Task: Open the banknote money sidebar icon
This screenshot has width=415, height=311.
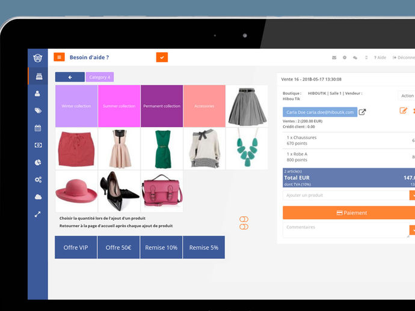Action: coord(38,145)
